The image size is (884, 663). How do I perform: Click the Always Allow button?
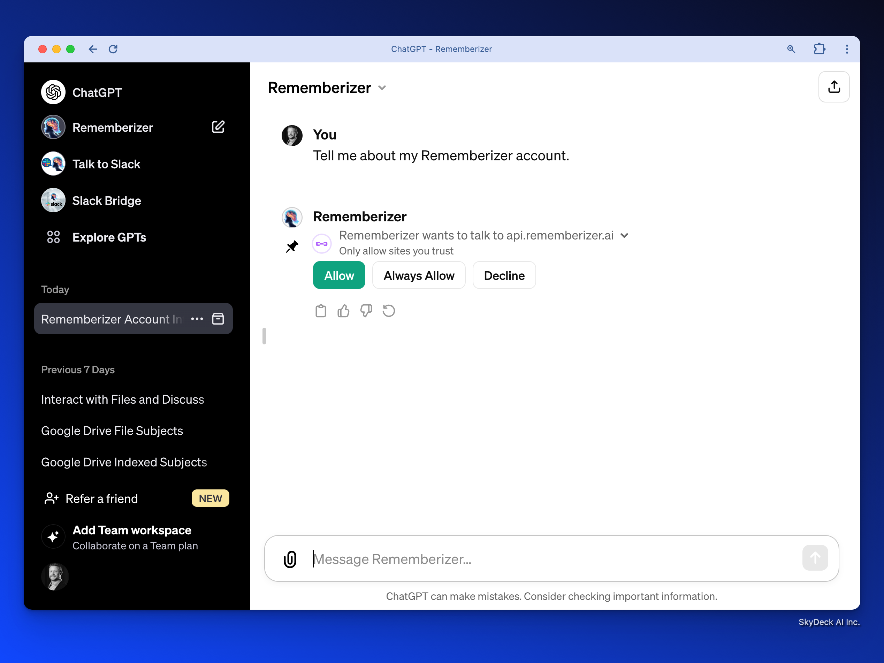pyautogui.click(x=418, y=275)
